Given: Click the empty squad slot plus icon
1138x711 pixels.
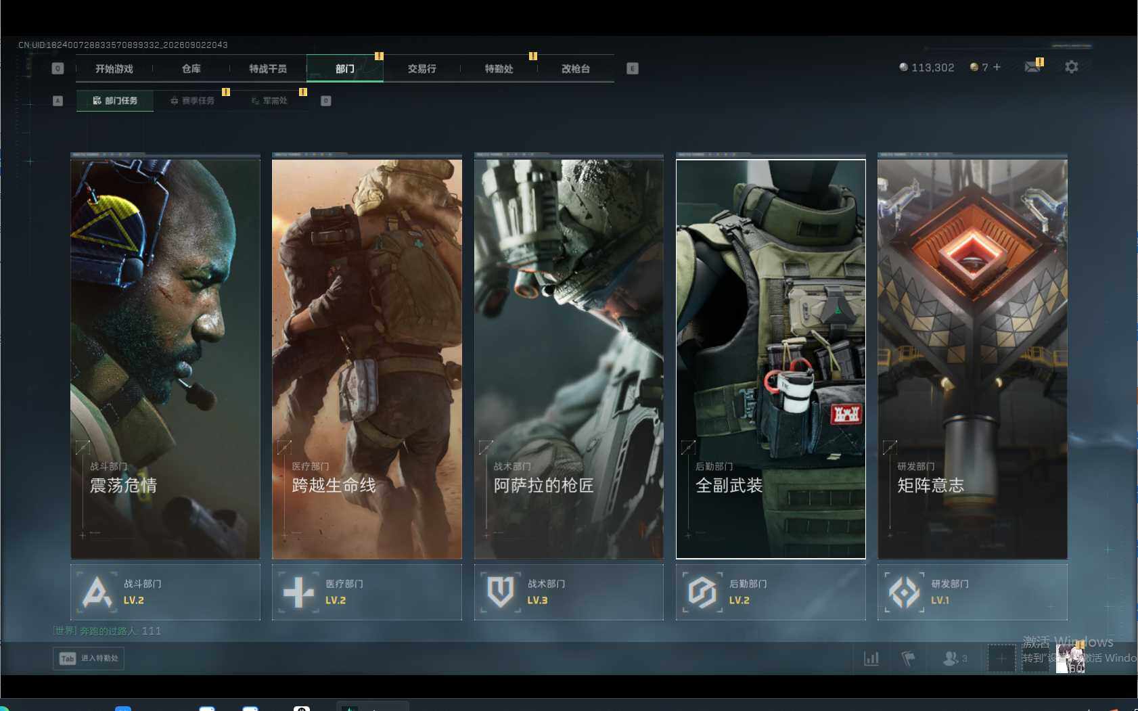Looking at the screenshot, I should [1001, 658].
